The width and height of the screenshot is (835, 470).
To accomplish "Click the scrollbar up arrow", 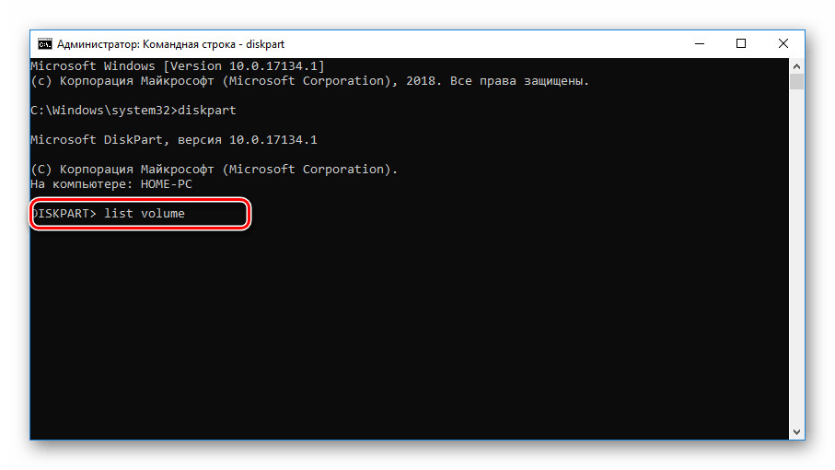I will [796, 66].
